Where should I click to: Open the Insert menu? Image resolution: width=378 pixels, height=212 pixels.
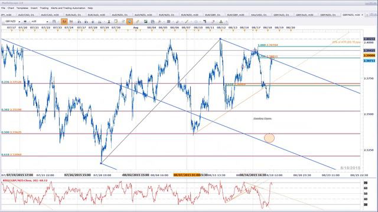coord(34,8)
